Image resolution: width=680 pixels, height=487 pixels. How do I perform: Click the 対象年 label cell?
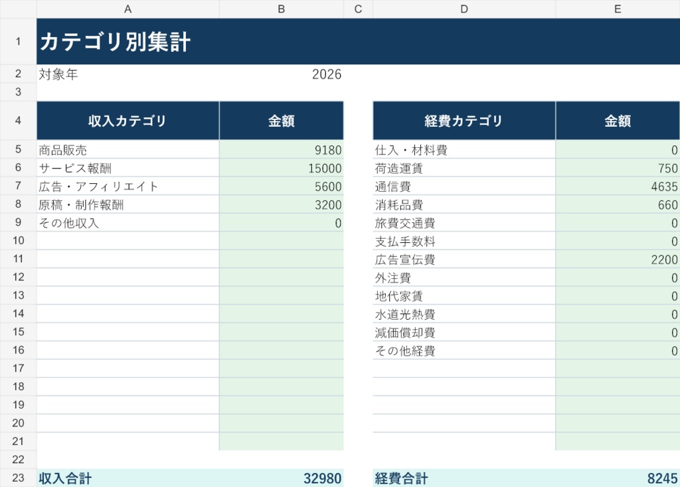[x=128, y=74]
